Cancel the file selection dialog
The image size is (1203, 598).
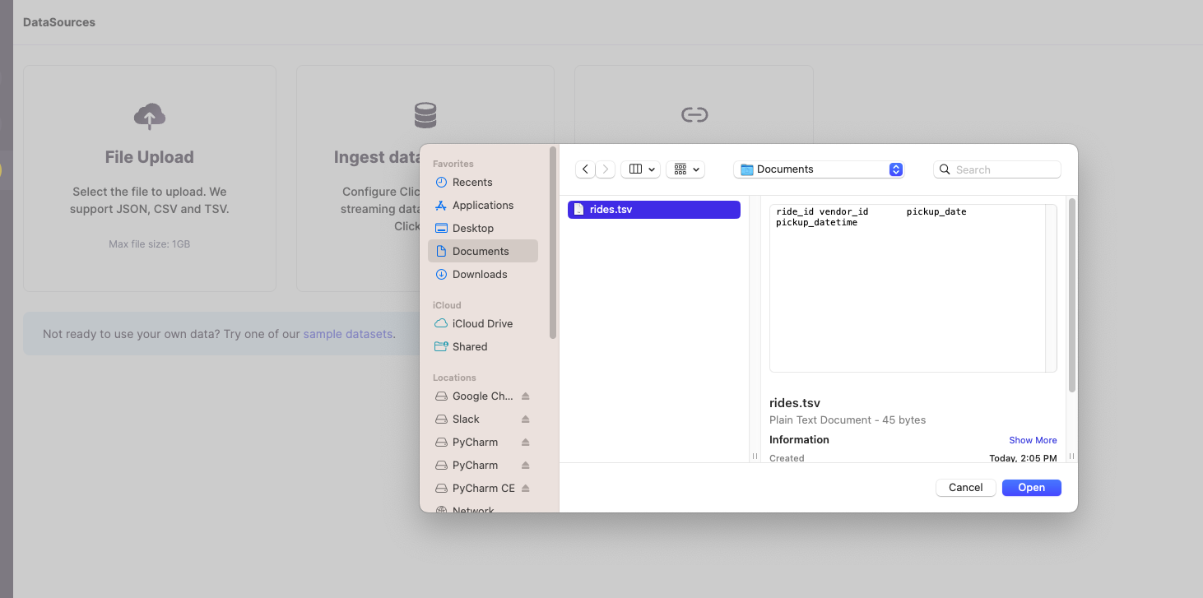click(965, 488)
